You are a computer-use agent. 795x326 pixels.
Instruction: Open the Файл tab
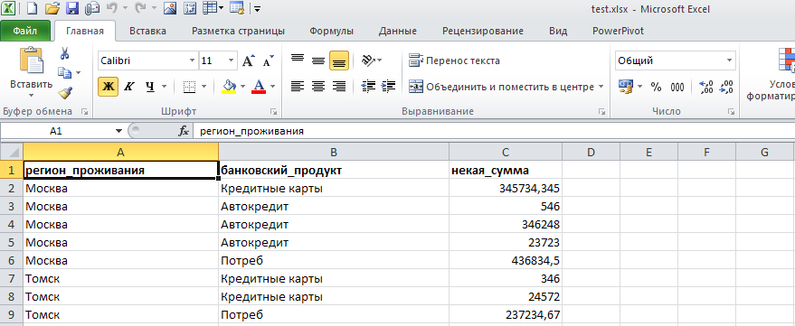[25, 31]
